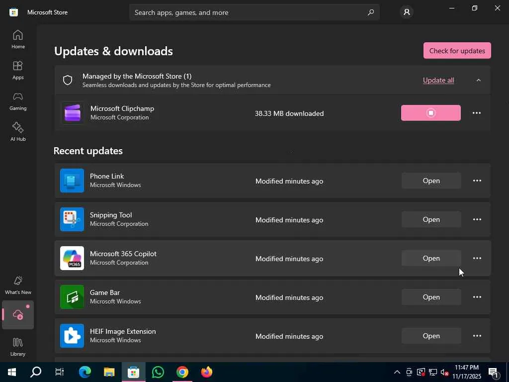Click the Microsoft 365 Copilot app icon
The width and height of the screenshot is (509, 382).
coord(72,258)
